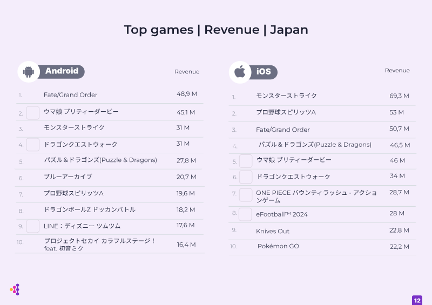Viewport: 432px width, 305px height.
Task: Click the icon box beside Android Dragon Quest Walk
Action: pyautogui.click(x=33, y=145)
